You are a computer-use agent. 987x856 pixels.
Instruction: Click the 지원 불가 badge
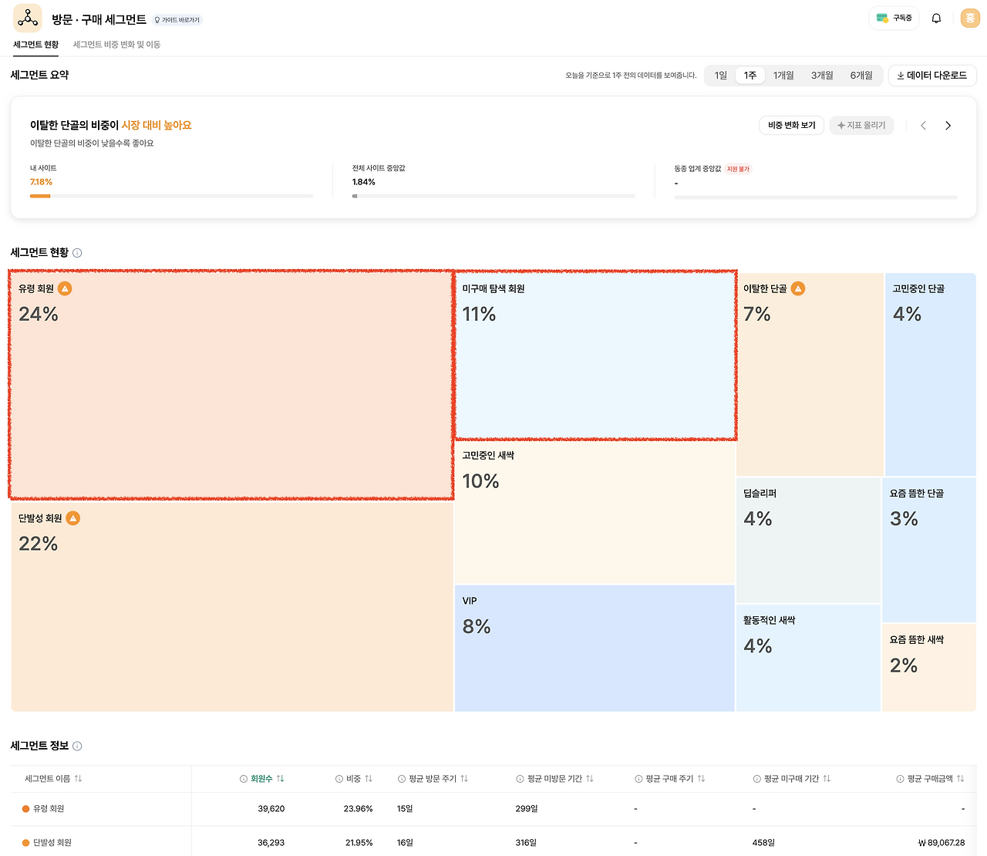(x=738, y=169)
